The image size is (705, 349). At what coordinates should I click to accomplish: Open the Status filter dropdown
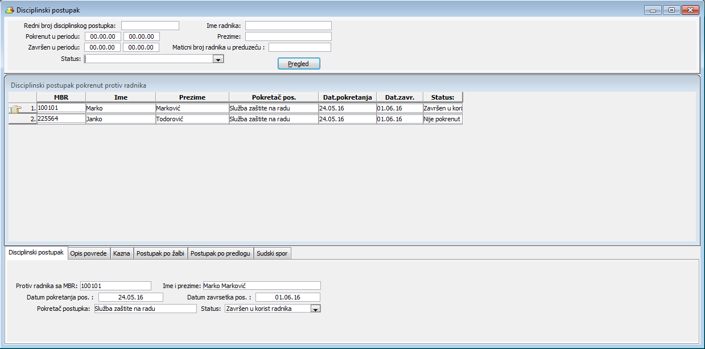tap(218, 59)
